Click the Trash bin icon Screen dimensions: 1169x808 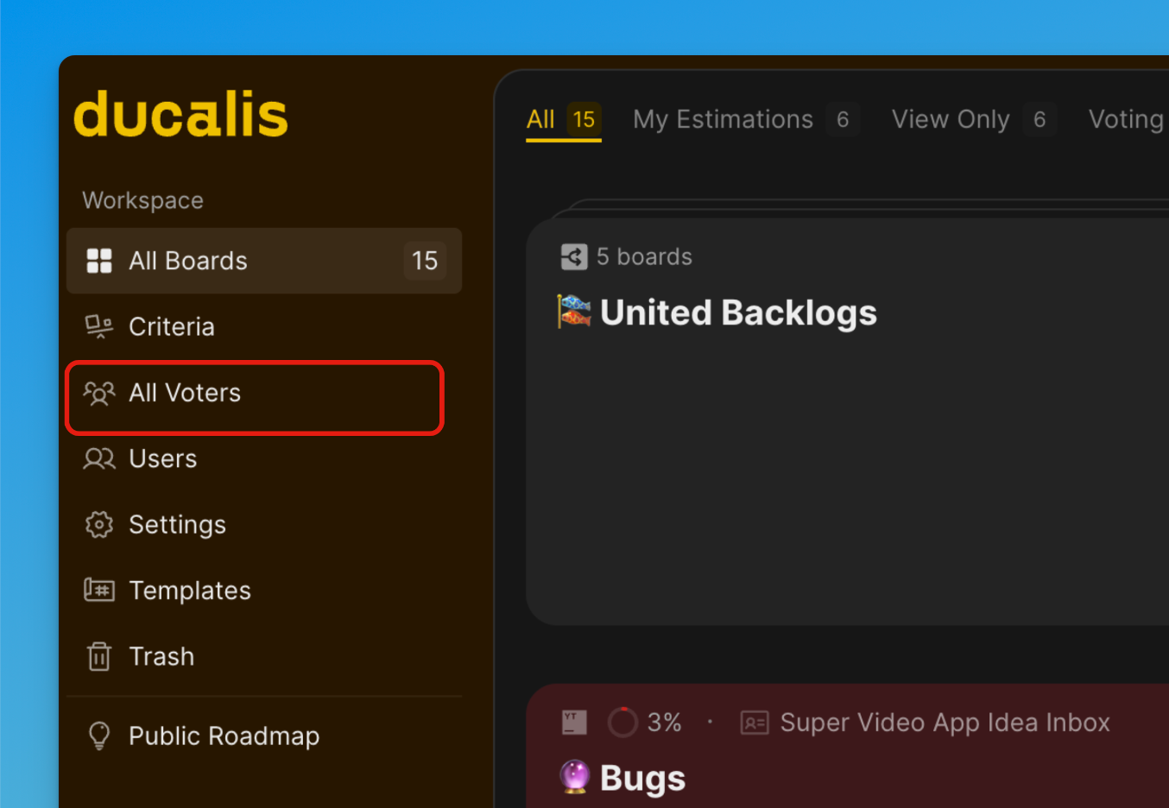[x=99, y=656]
